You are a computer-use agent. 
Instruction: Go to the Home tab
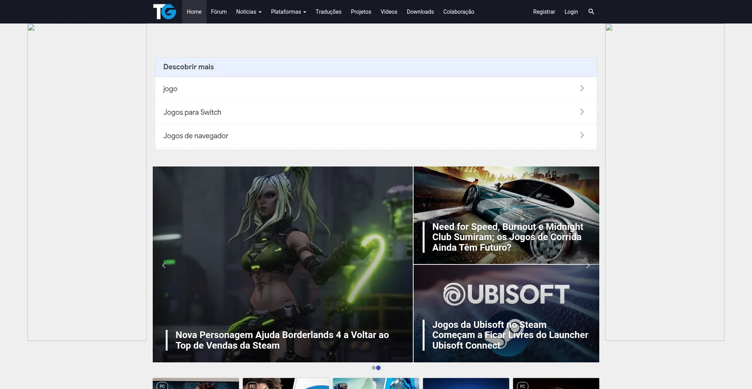pyautogui.click(x=194, y=12)
